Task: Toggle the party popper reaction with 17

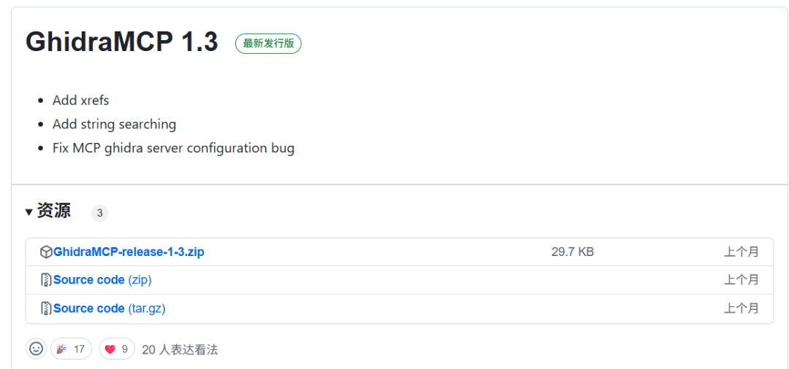Action: [71, 349]
